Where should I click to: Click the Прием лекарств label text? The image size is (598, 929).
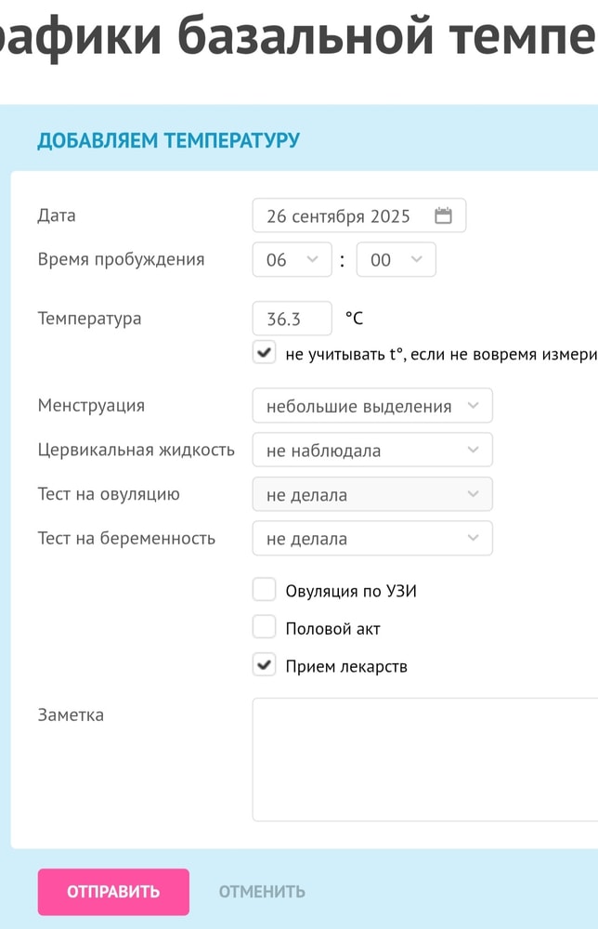point(346,666)
